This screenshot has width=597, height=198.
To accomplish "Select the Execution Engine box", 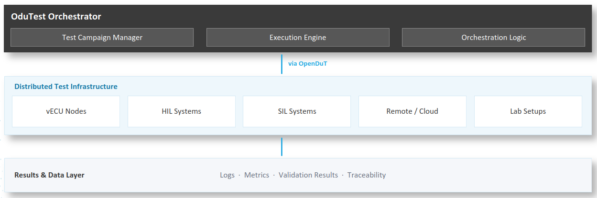I will tap(298, 37).
